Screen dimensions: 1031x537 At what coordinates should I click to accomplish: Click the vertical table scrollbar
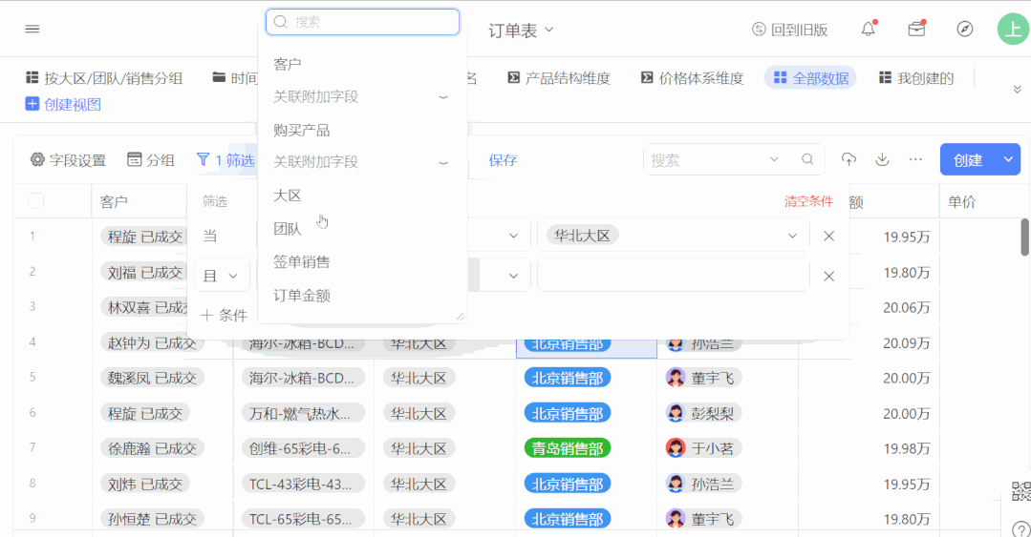[1024, 238]
